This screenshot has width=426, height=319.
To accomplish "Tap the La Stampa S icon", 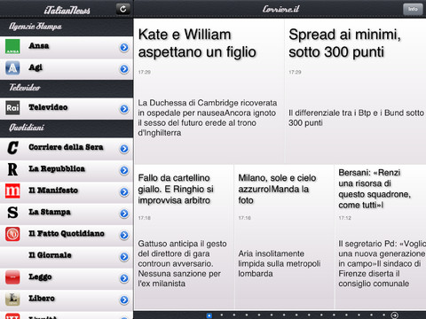I will [12, 213].
